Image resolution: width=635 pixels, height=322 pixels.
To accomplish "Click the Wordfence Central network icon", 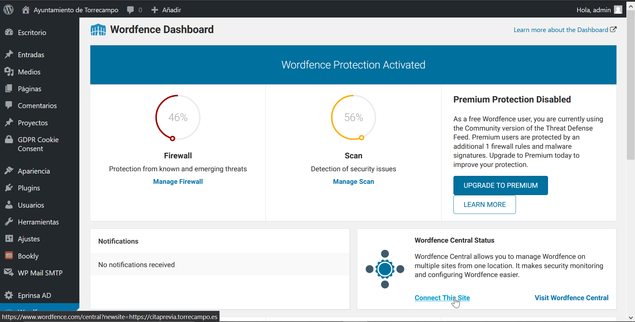I will (x=385, y=269).
